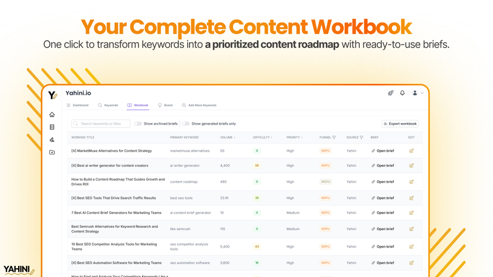Image resolution: width=493 pixels, height=277 pixels.
Task: Click the 33.1K volume cell
Action: click(224, 198)
